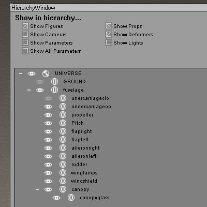The image size is (207, 207).
Task: Select the propeller object icon
Action: click(x=63, y=115)
